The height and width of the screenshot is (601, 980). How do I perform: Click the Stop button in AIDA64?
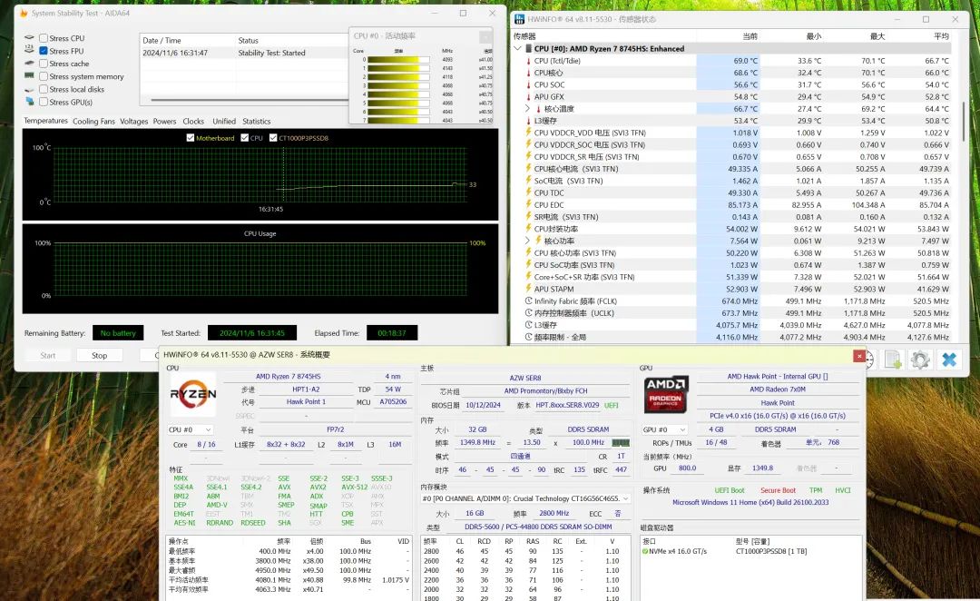click(100, 355)
